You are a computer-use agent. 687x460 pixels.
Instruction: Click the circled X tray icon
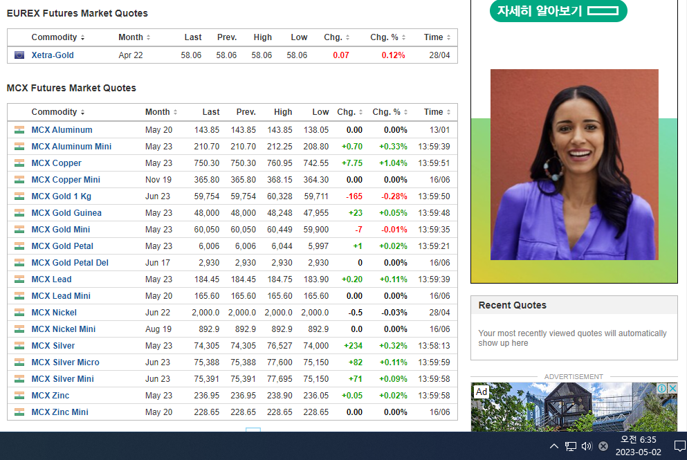[603, 446]
